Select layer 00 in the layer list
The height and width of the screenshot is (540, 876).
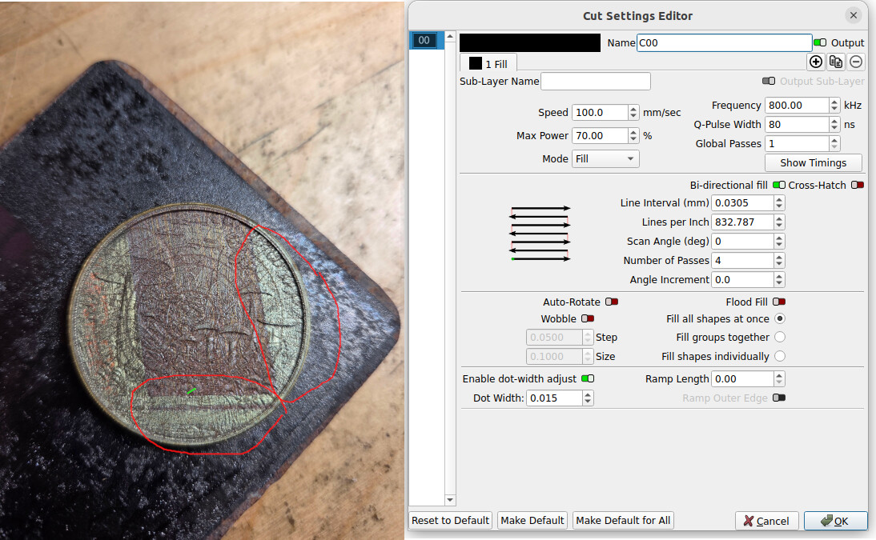point(424,41)
